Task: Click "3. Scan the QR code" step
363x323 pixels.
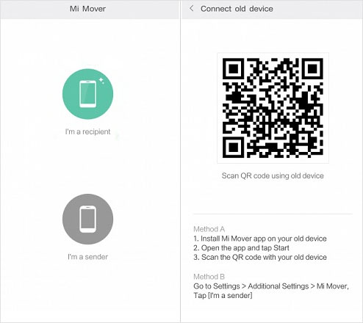Action: click(260, 257)
